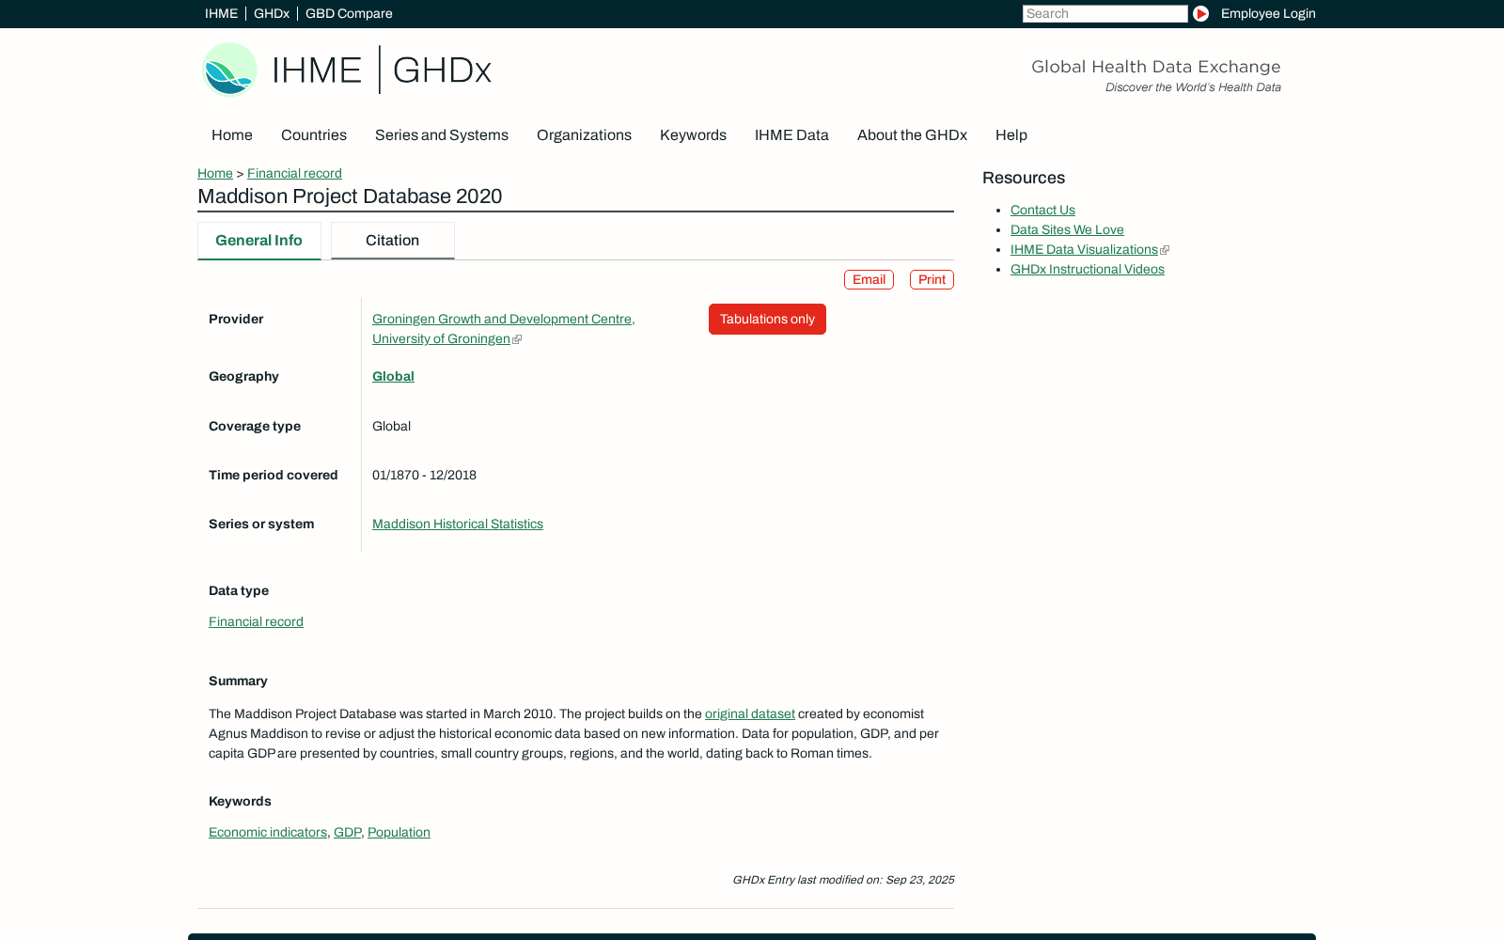
Task: Open About the GHDx menu
Action: coord(912,135)
